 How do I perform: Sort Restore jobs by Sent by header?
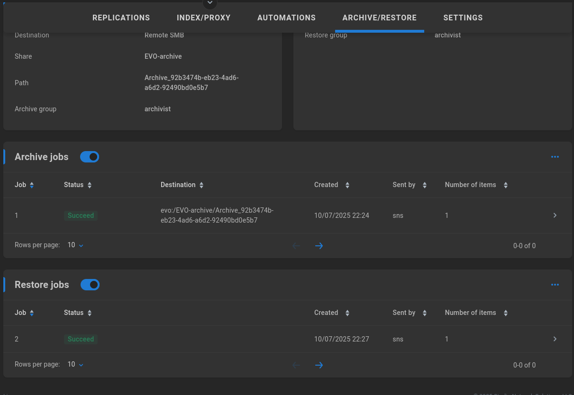point(409,313)
